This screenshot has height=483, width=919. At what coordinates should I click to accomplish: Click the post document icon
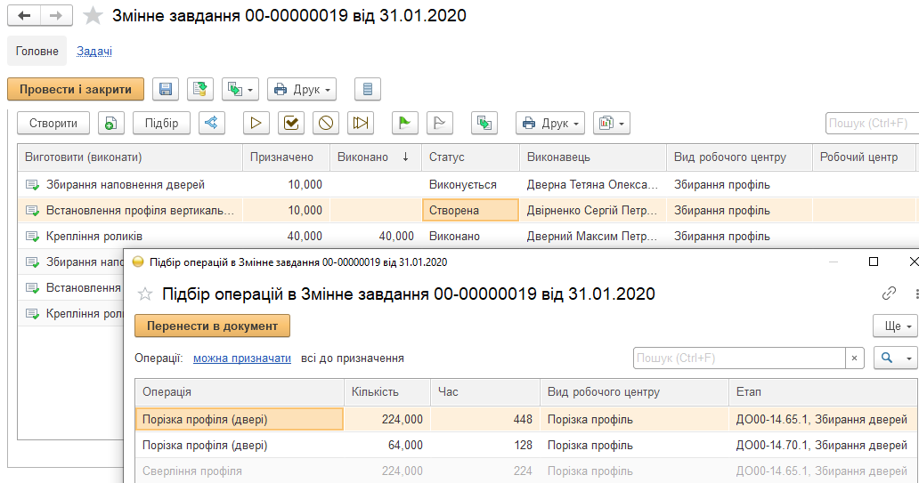pyautogui.click(x=199, y=89)
